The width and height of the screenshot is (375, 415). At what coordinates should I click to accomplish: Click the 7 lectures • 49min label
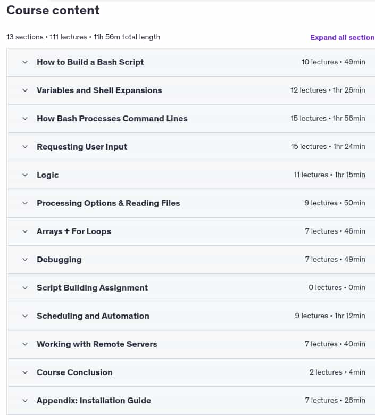pyautogui.click(x=335, y=260)
